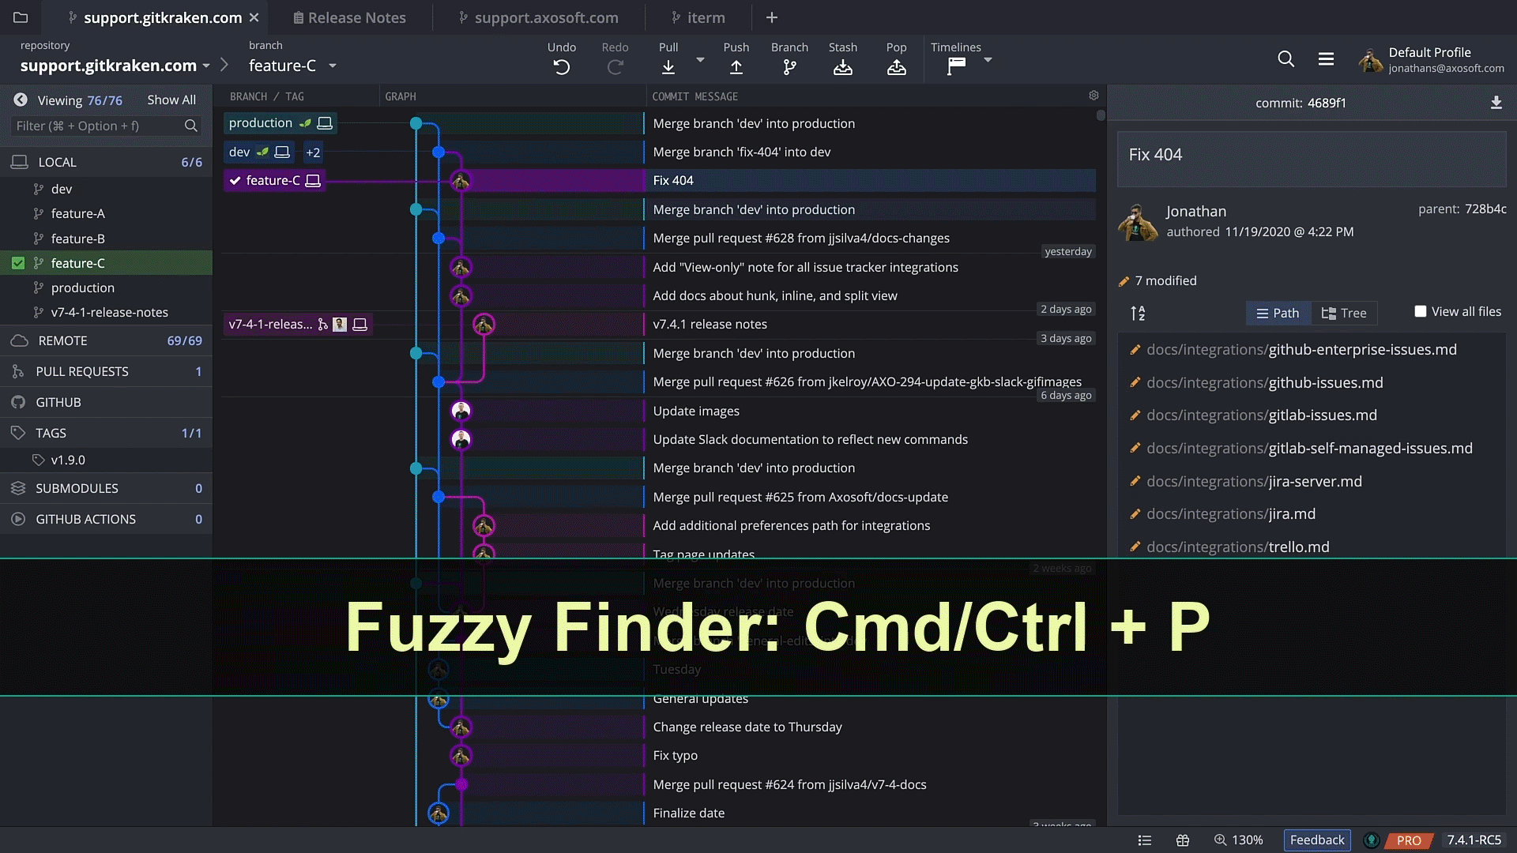Image resolution: width=1517 pixels, height=853 pixels.
Task: Click the graph column settings gear
Action: (x=1094, y=96)
